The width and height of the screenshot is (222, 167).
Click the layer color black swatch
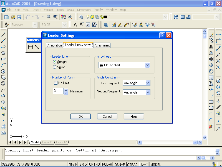tap(106, 17)
